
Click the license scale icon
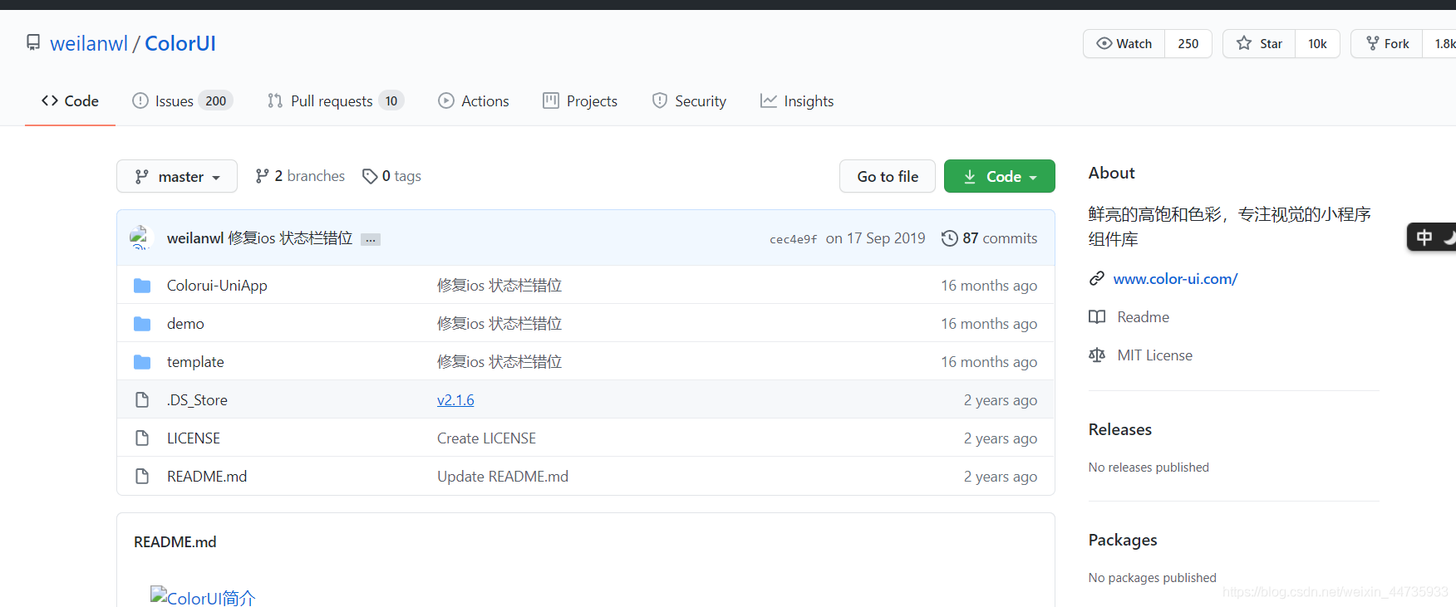click(1097, 355)
